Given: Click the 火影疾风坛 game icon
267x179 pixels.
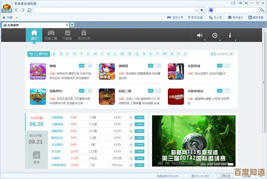Looking at the screenshot, I should click(x=176, y=97).
